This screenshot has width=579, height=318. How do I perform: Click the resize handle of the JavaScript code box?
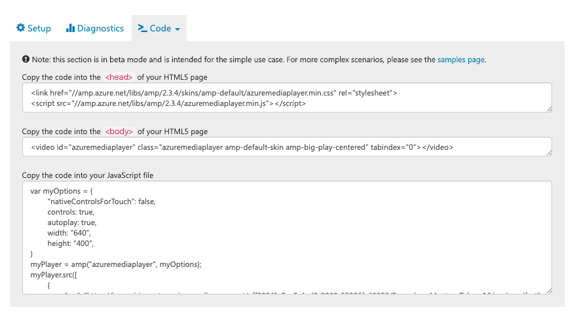(548, 290)
